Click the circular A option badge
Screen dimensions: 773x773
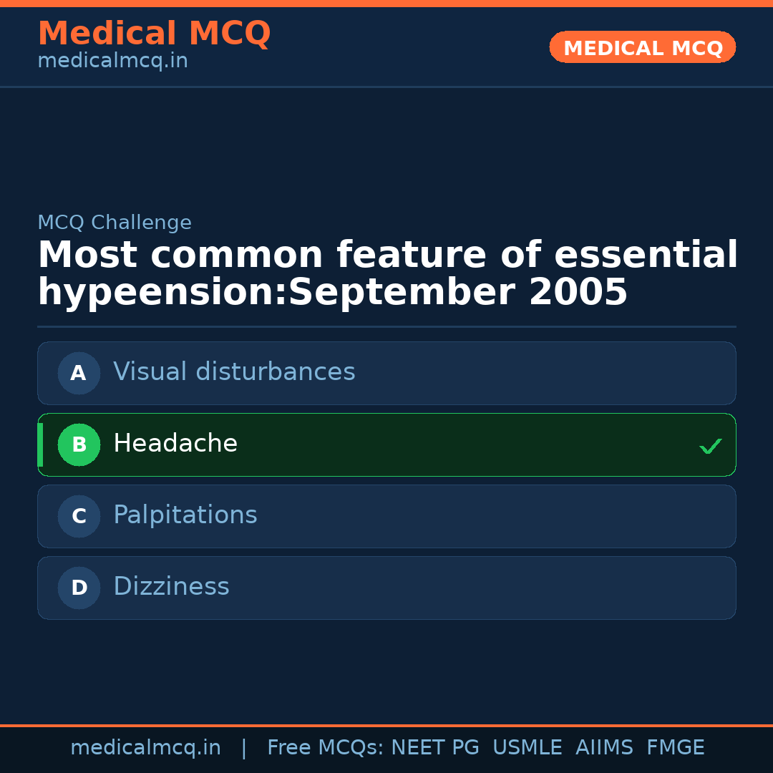pyautogui.click(x=79, y=373)
